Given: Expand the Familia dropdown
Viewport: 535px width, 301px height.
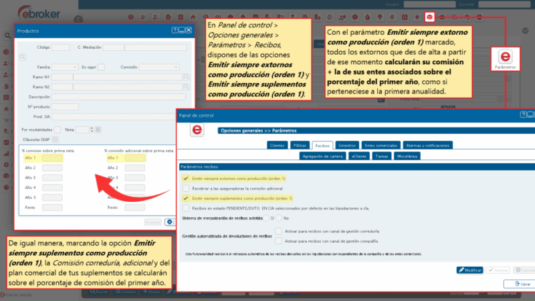Looking at the screenshot, I should [65, 68].
